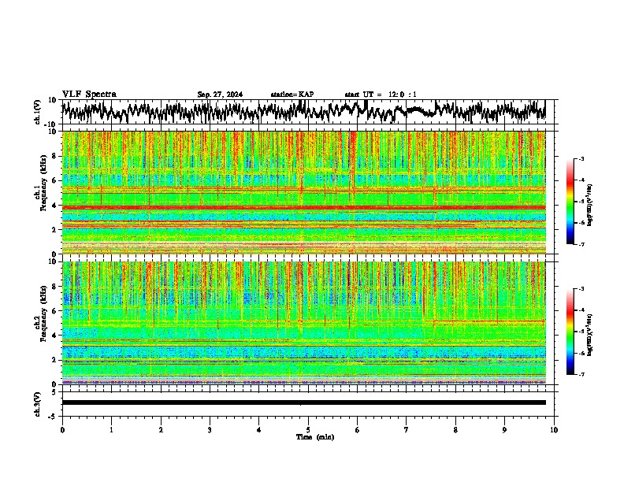624x482 pixels.
Task: Click the "8" minute tick on time axis
Action: (x=455, y=430)
